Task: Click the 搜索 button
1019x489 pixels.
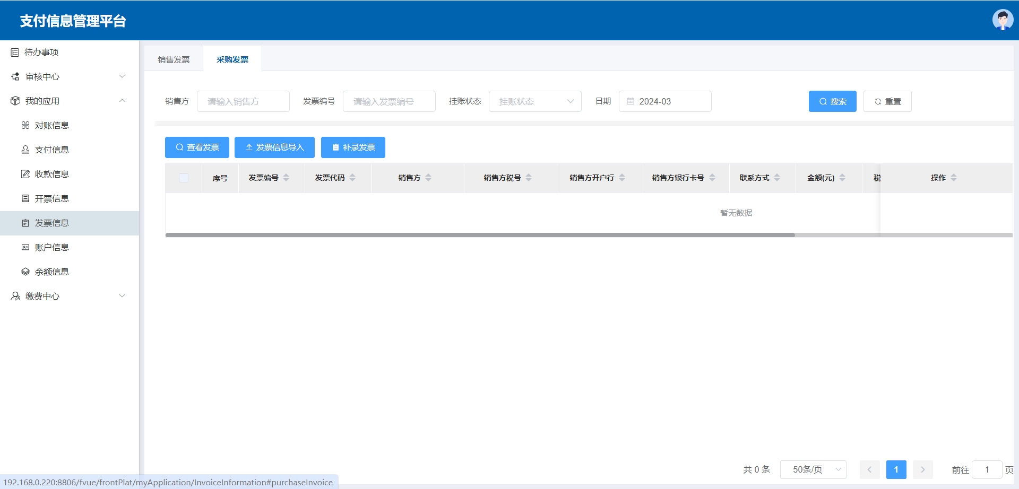Action: coord(832,101)
